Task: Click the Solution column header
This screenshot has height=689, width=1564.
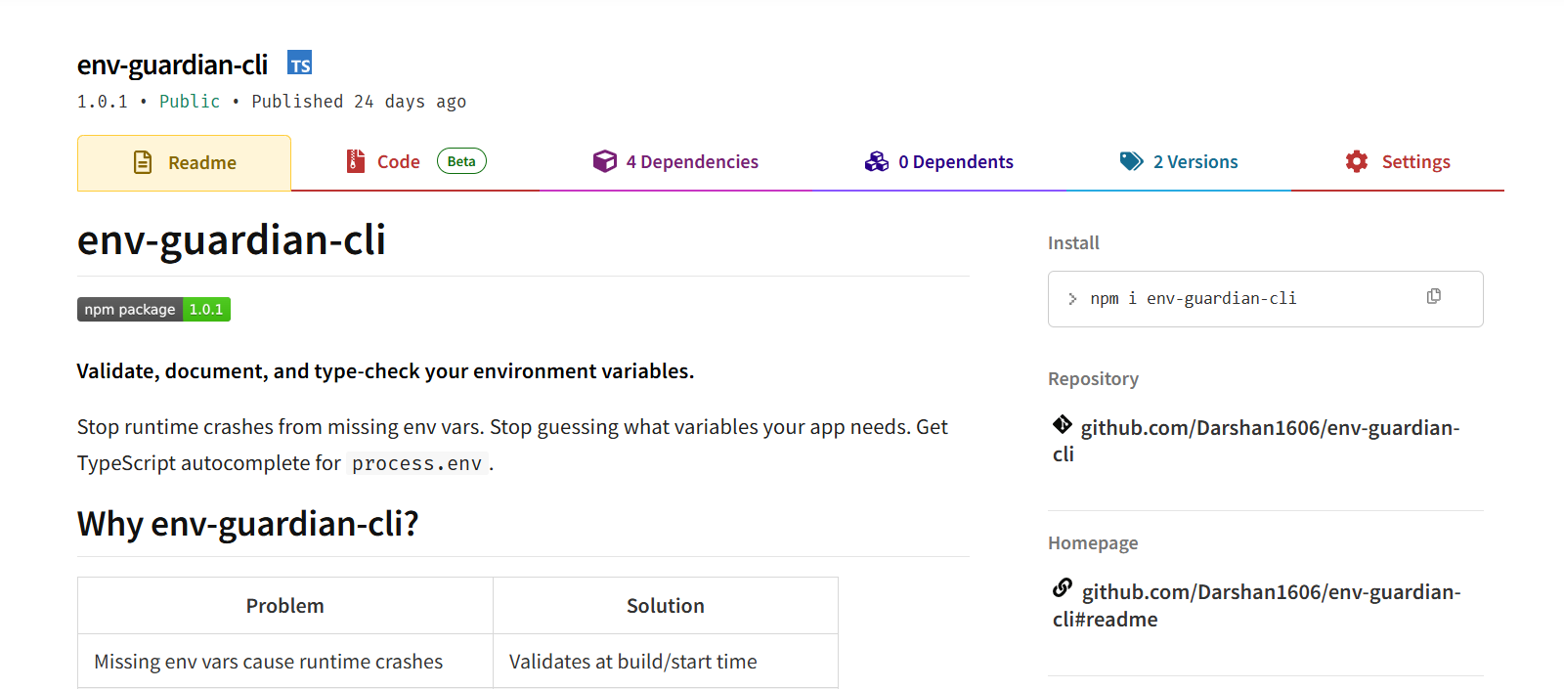Action: (666, 606)
